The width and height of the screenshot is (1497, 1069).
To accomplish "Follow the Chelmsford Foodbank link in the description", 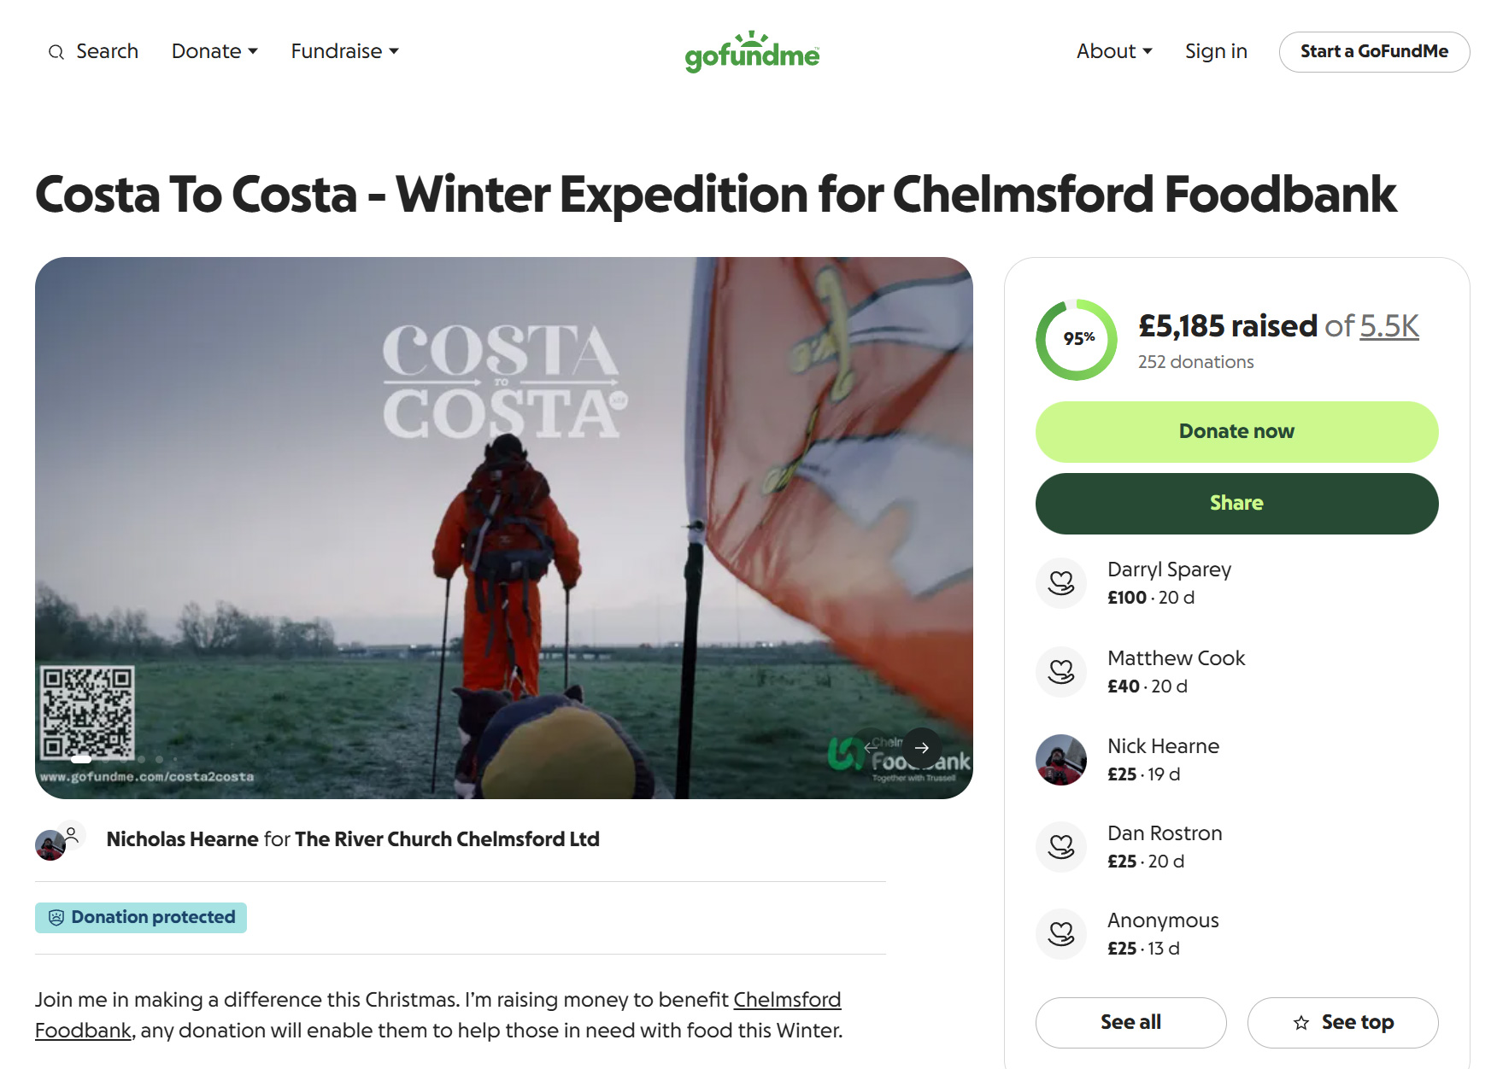I will point(786,1000).
